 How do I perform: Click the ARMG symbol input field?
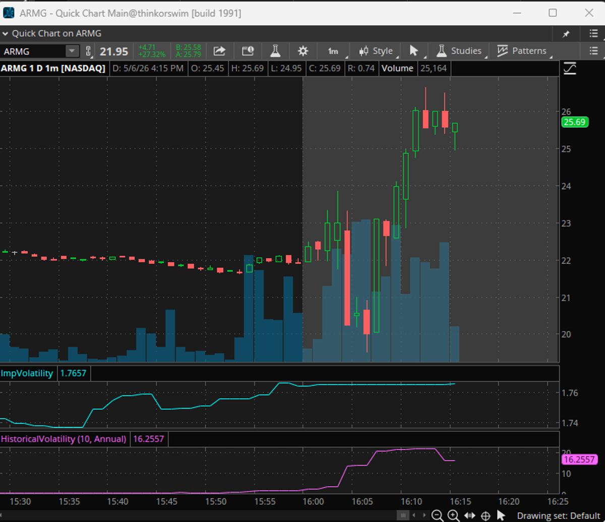pos(33,51)
